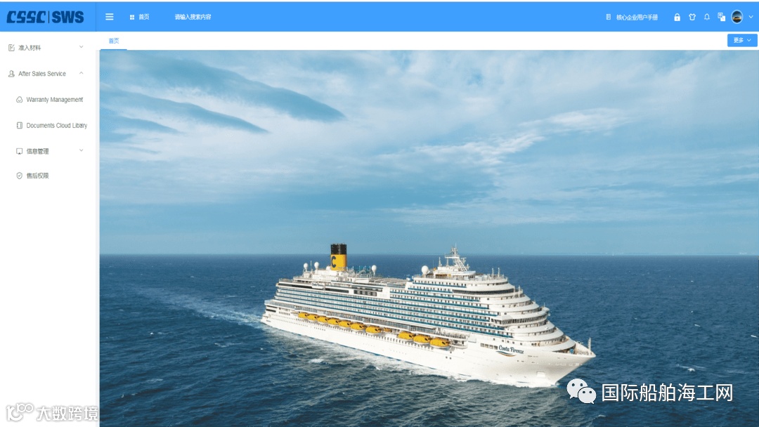The image size is (759, 427).
Task: Click the 首页 grid icon in header
Action: (131, 18)
